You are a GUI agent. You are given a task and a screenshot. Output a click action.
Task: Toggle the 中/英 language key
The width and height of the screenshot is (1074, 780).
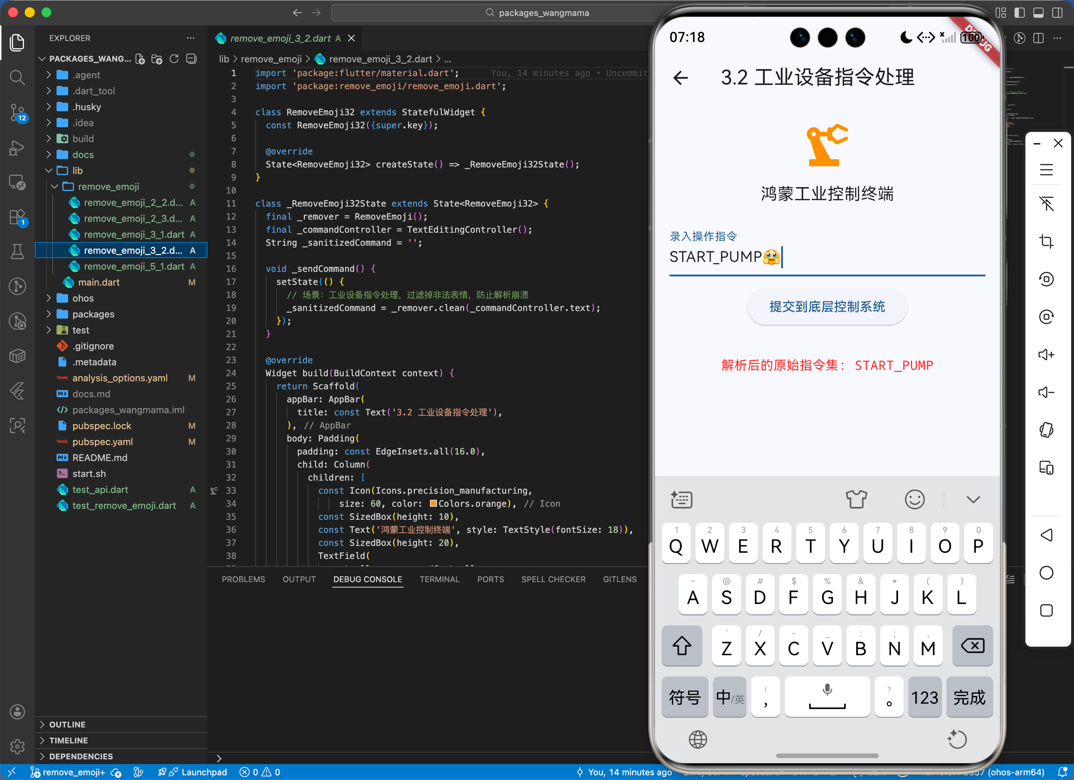click(x=729, y=697)
